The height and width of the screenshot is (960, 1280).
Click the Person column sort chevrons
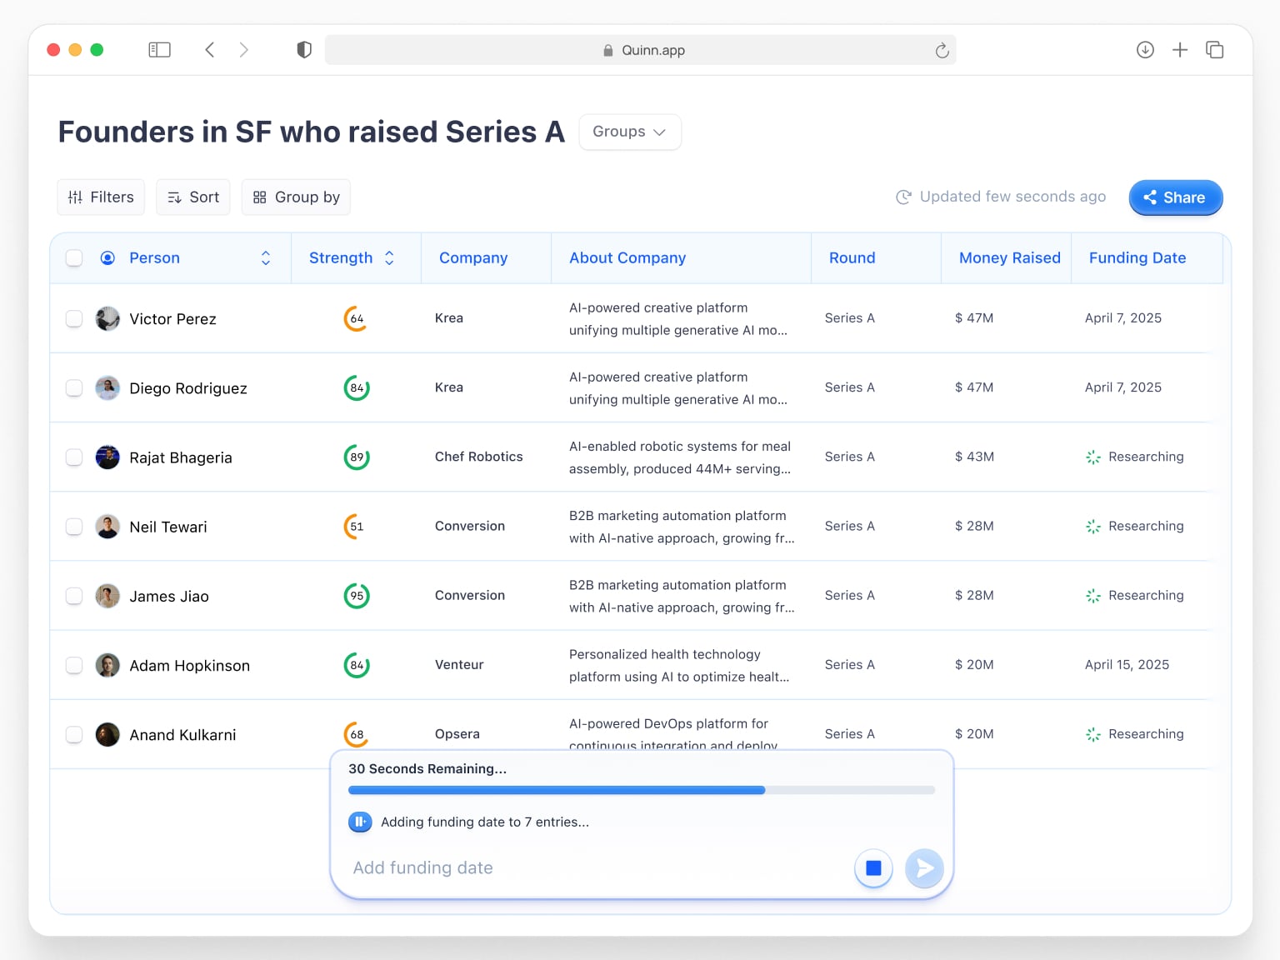[x=266, y=258]
